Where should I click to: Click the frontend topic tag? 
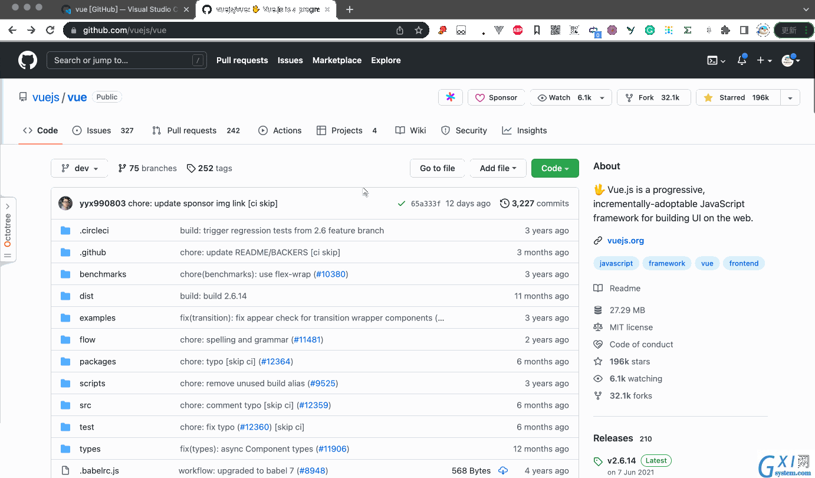tap(744, 263)
